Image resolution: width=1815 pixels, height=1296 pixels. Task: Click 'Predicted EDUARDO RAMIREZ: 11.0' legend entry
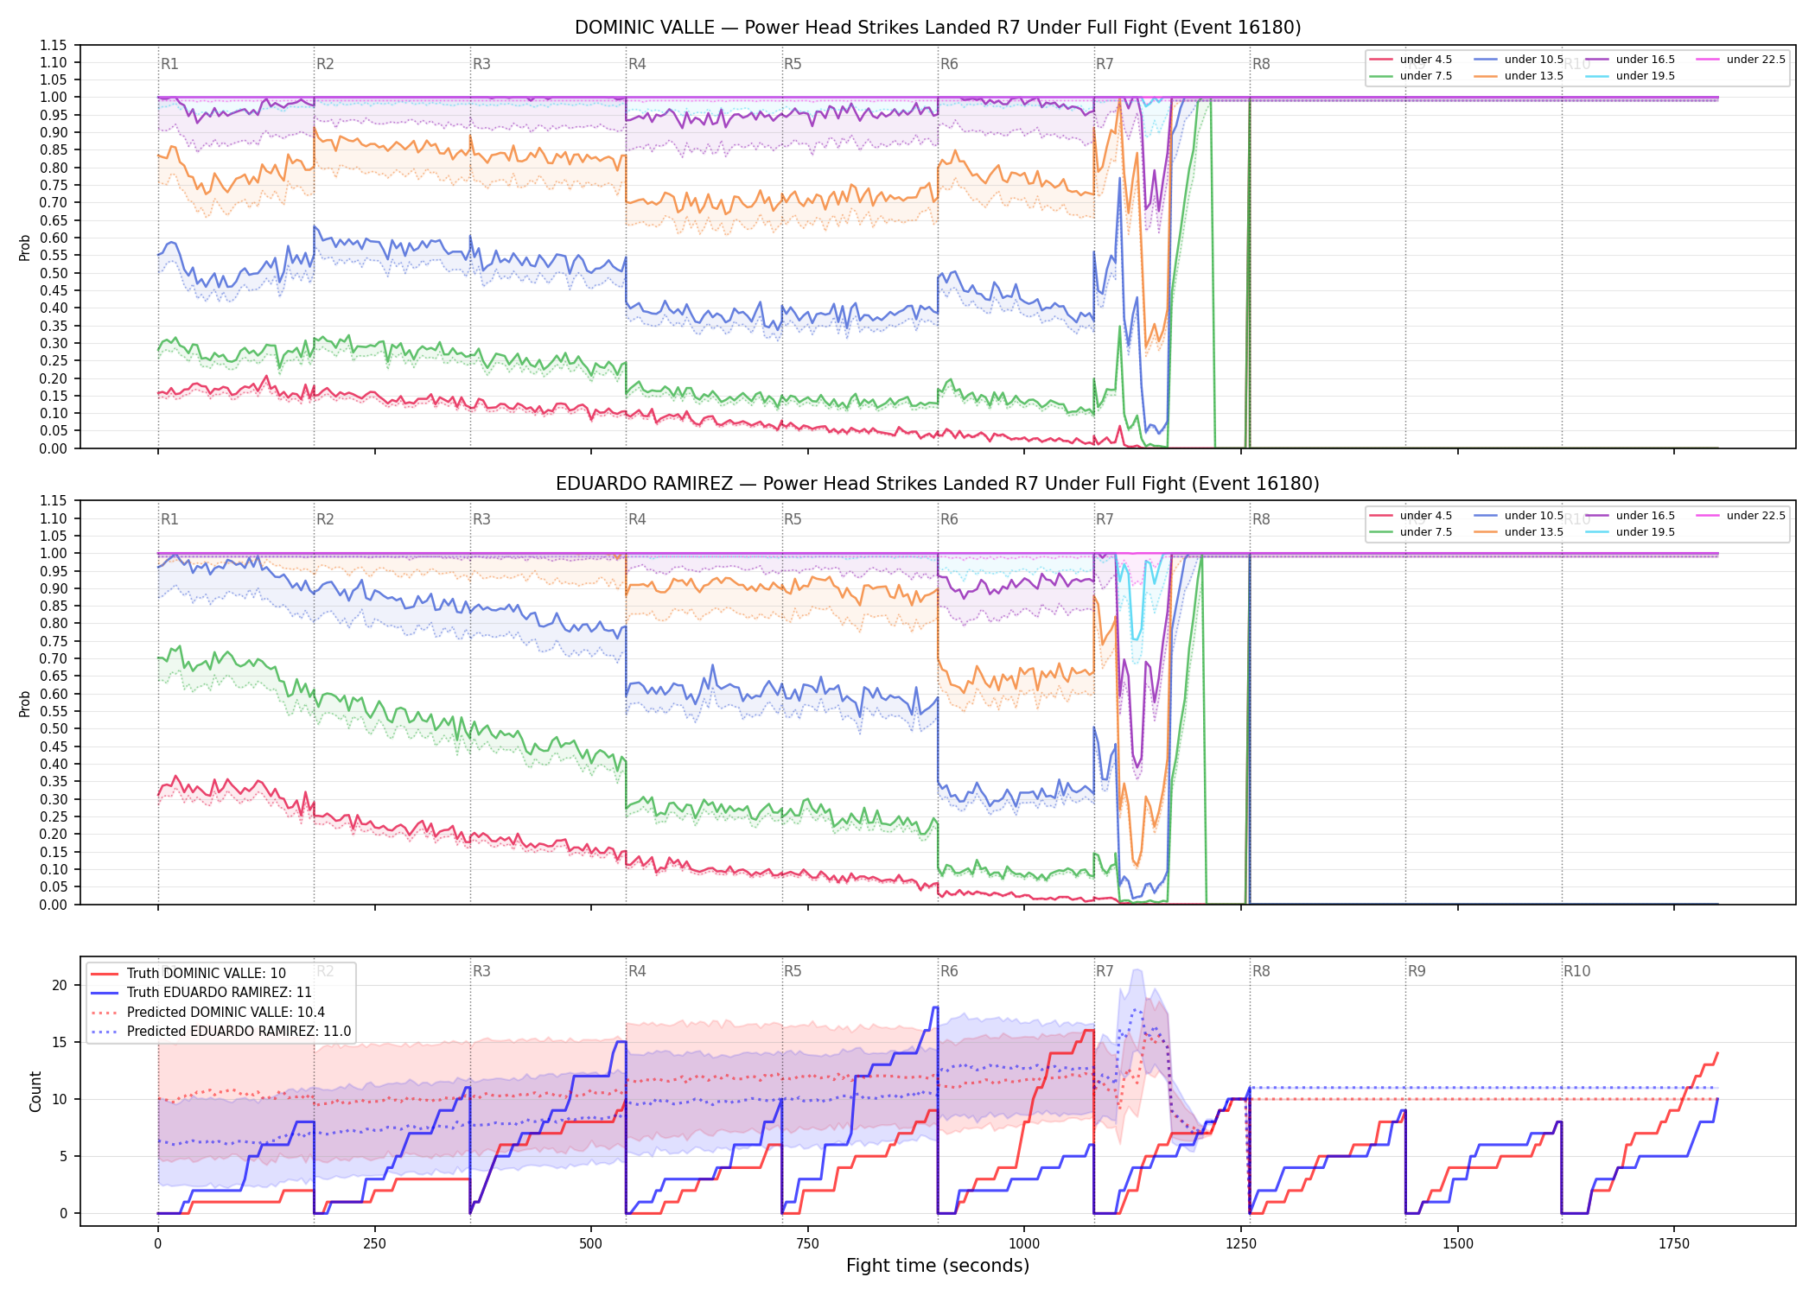click(x=221, y=1032)
